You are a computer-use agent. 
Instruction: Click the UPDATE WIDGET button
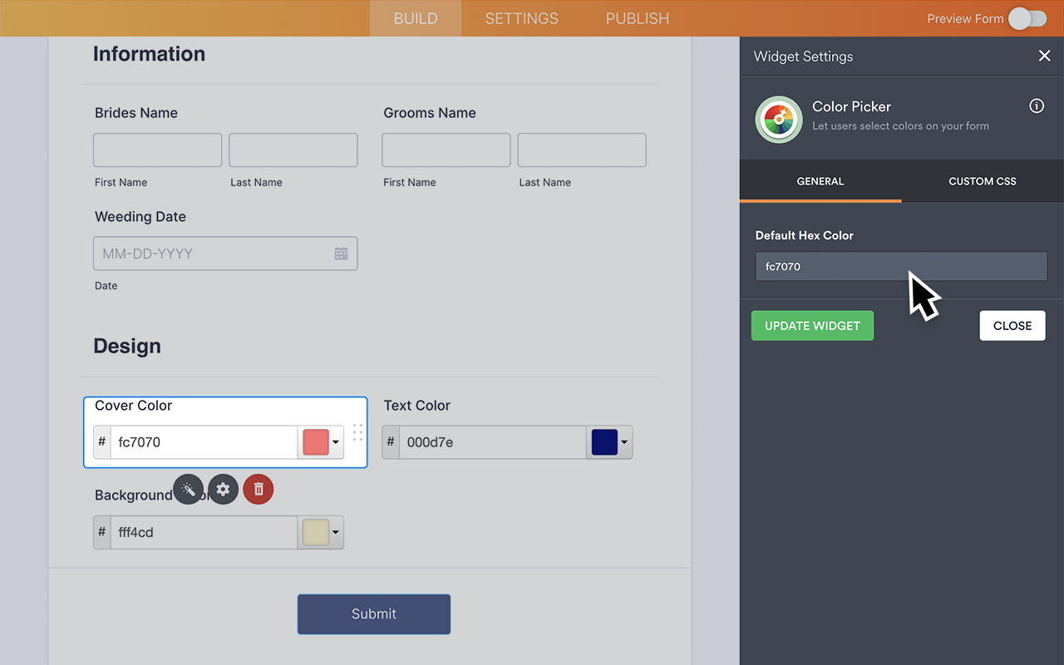812,325
